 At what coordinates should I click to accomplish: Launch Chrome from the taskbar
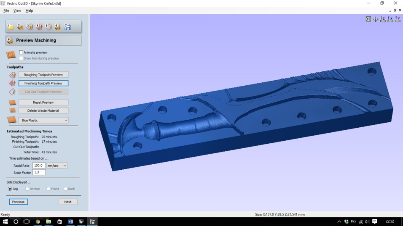[x=38, y=222]
